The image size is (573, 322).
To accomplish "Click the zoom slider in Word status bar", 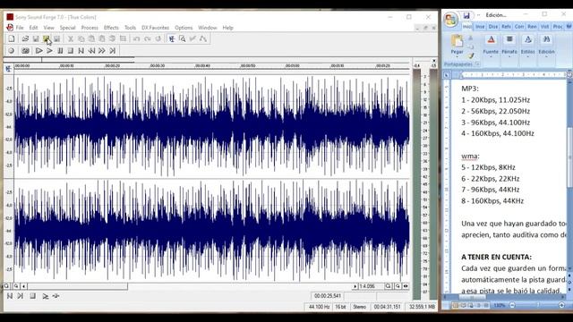I will (537, 305).
